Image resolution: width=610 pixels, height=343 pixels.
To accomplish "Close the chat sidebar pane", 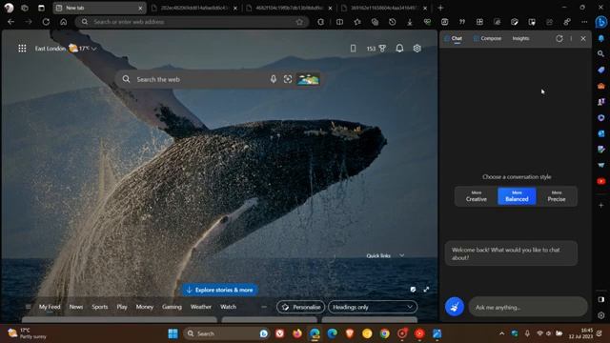I will click(x=583, y=38).
